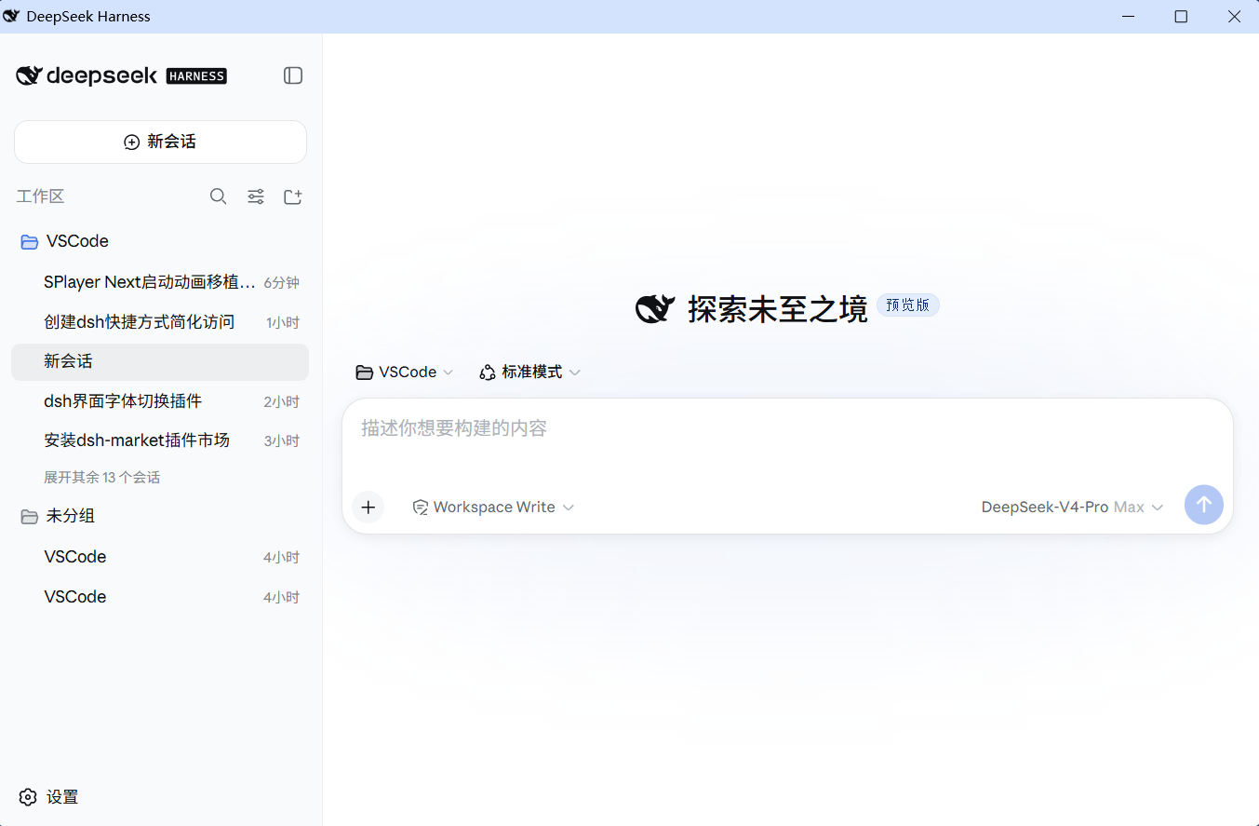
Task: Click the folder icon in VSCode selector
Action: pos(365,372)
